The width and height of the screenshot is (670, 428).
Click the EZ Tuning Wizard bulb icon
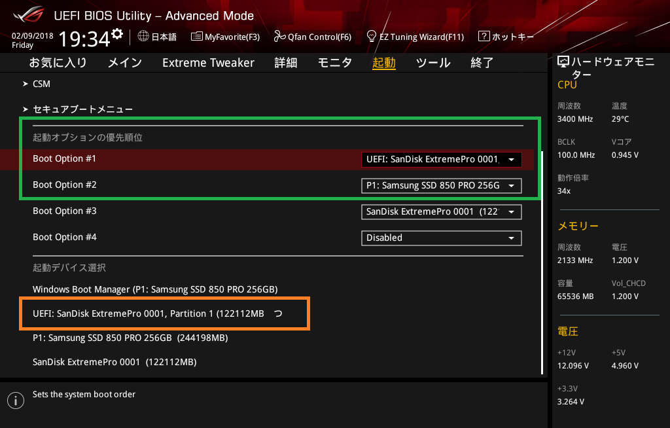[x=372, y=36]
